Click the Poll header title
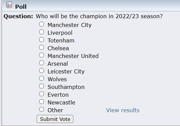 (21, 7)
